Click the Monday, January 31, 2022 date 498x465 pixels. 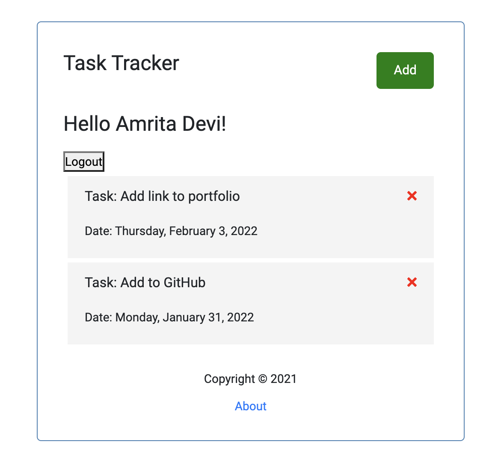184,317
